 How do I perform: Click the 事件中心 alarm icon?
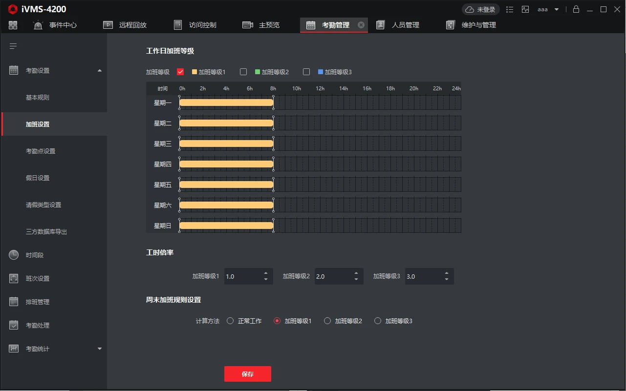38,25
